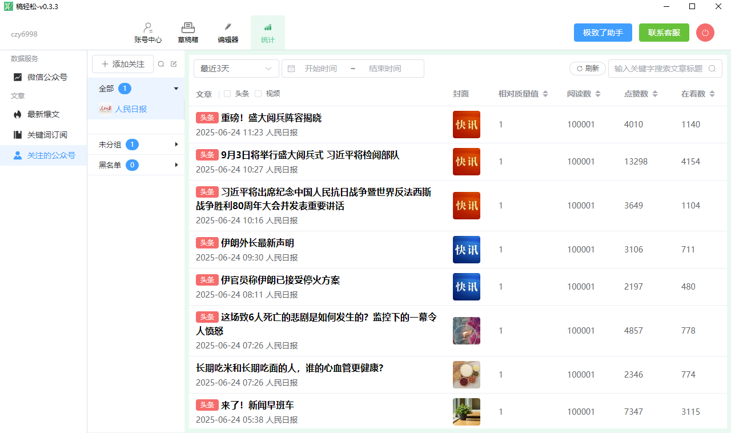Click the 添加关注 button
Image resolution: width=731 pixels, height=433 pixels.
[123, 64]
